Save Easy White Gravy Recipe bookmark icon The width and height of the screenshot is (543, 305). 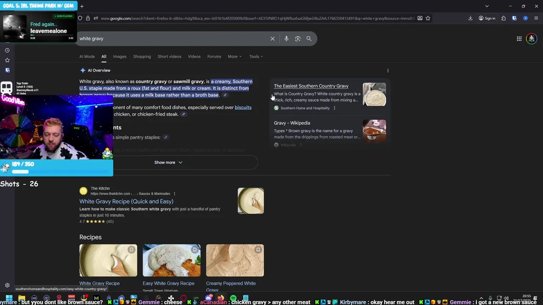[195, 250]
